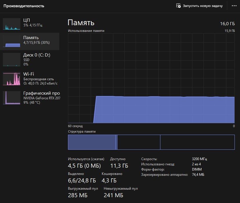The image size is (240, 203).
Task: Click the Доступно 11,3 ГБ value
Action: coord(119,166)
